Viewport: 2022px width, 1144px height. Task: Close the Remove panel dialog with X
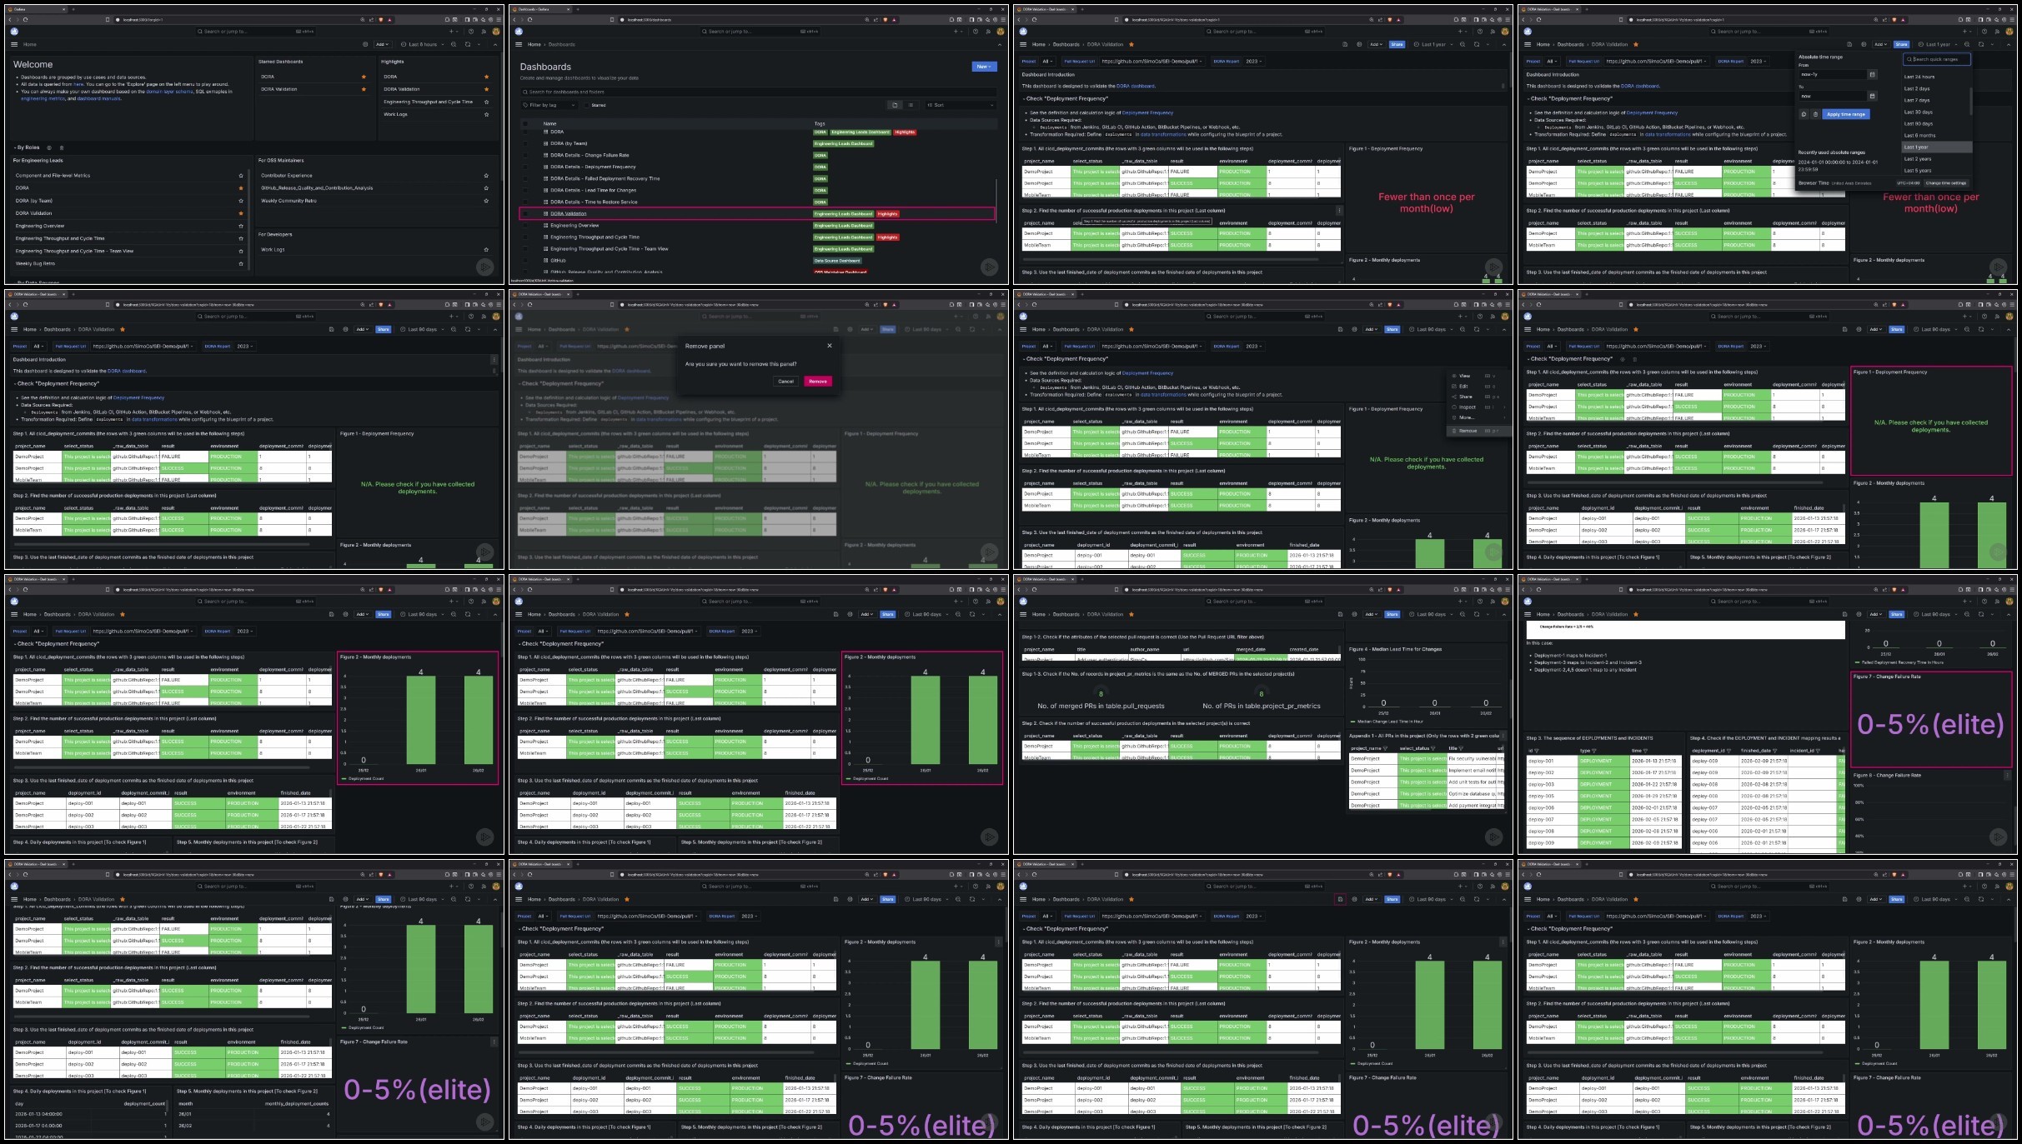click(829, 346)
